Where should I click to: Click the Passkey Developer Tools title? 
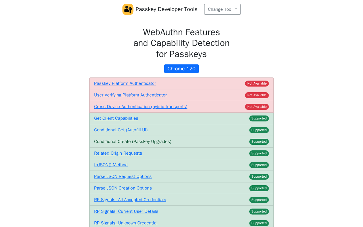click(166, 9)
